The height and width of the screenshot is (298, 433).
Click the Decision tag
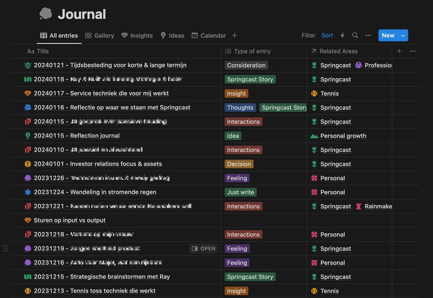(x=239, y=164)
